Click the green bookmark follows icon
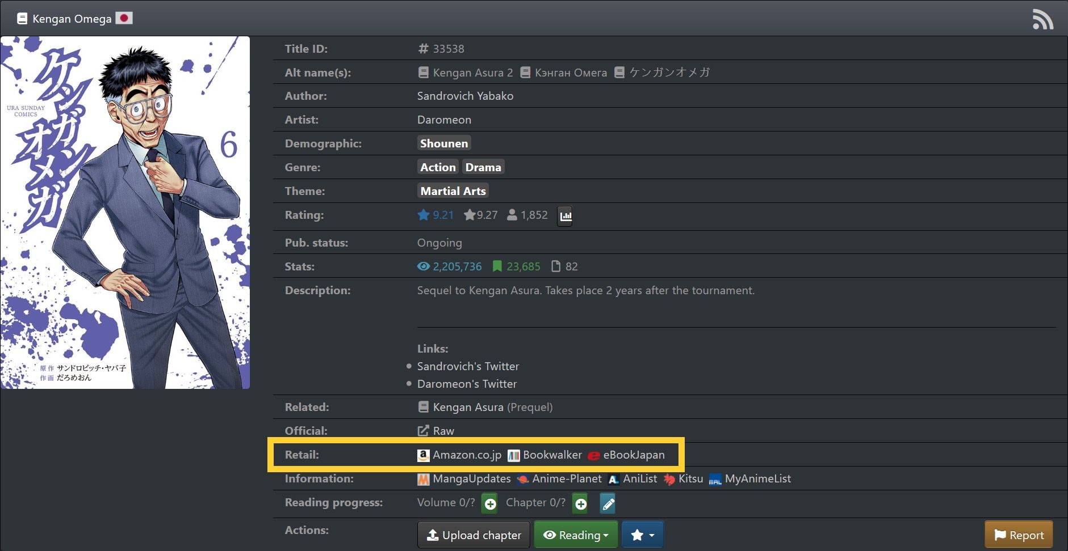This screenshot has width=1068, height=551. pos(497,266)
